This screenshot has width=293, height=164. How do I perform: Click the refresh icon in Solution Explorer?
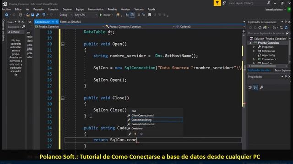[x=286, y=28]
